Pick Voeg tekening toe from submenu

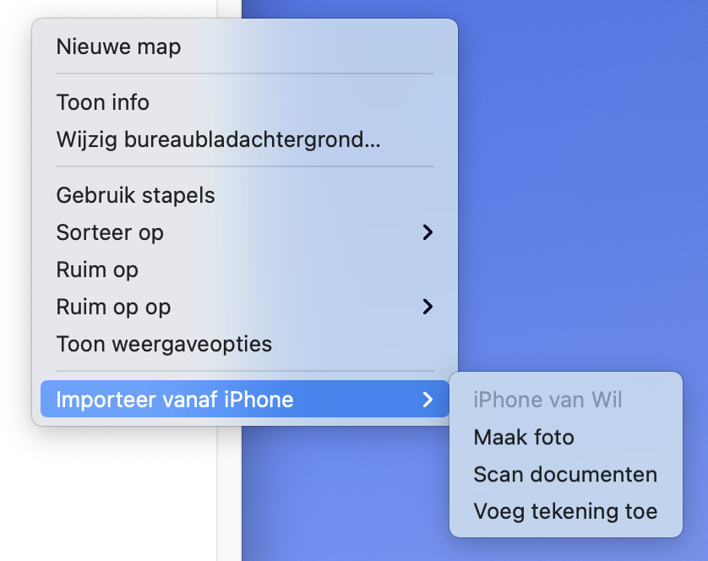[x=566, y=511]
